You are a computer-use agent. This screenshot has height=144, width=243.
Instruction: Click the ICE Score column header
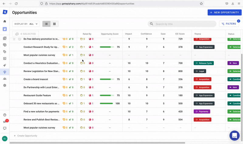click(180, 34)
